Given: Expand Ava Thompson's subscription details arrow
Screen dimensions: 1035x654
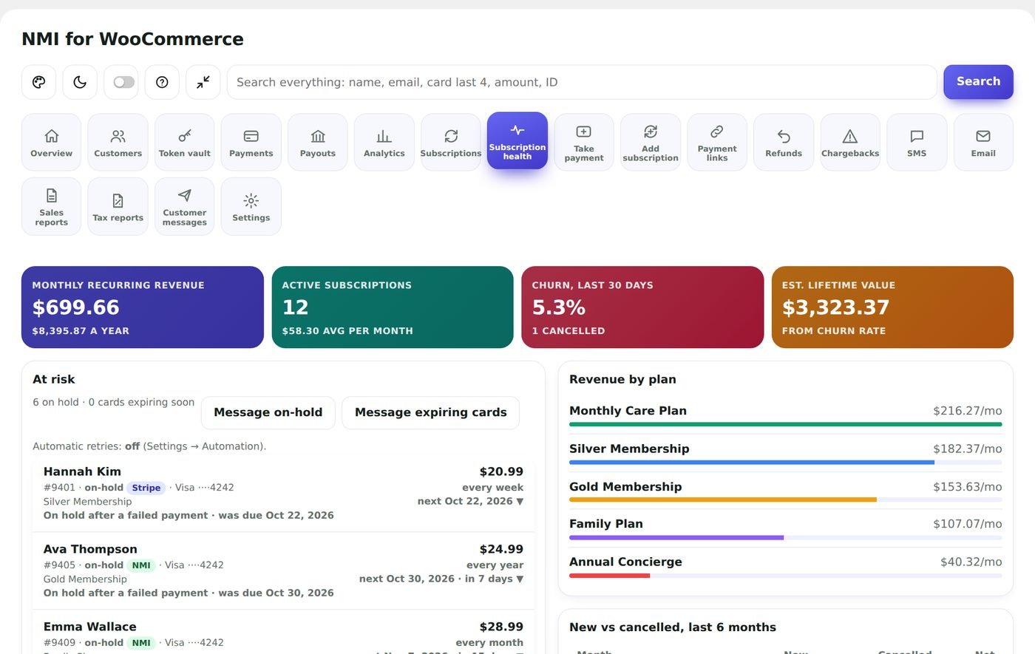Looking at the screenshot, I should point(520,579).
